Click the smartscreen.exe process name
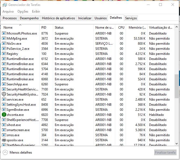This screenshot has width=180, height=160. [x=18, y=130]
